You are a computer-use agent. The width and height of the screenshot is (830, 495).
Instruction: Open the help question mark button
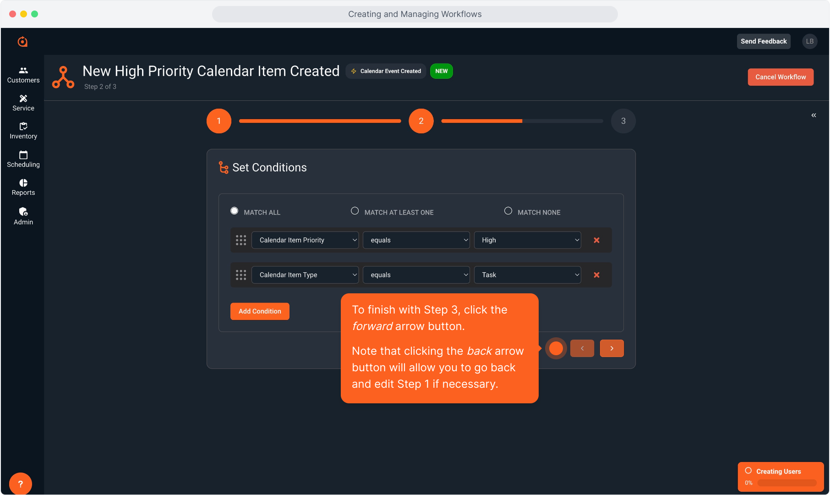[x=20, y=484]
